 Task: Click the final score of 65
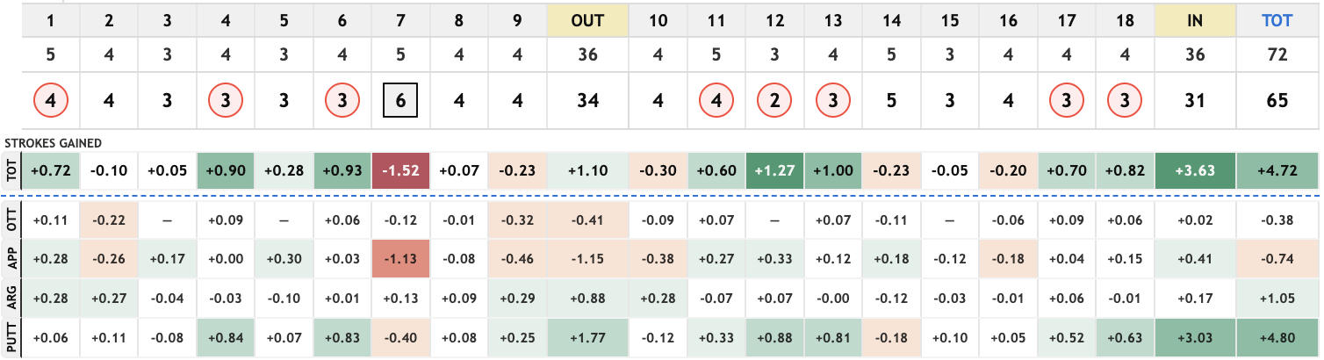1276,101
